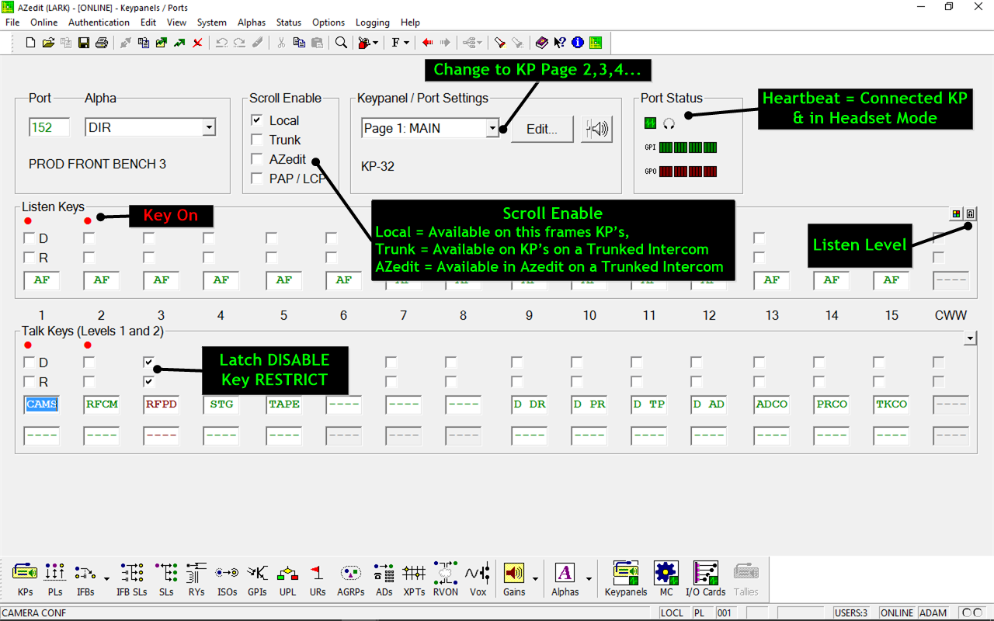Viewport: 994px width, 621px height.
Task: Open the System menu
Action: tap(212, 23)
